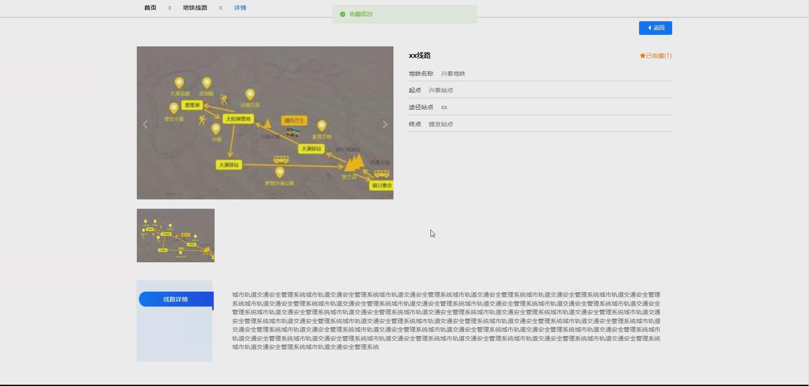The image size is (809, 386).
Task: Click the right arrow of the image carousel
Action: tap(385, 124)
